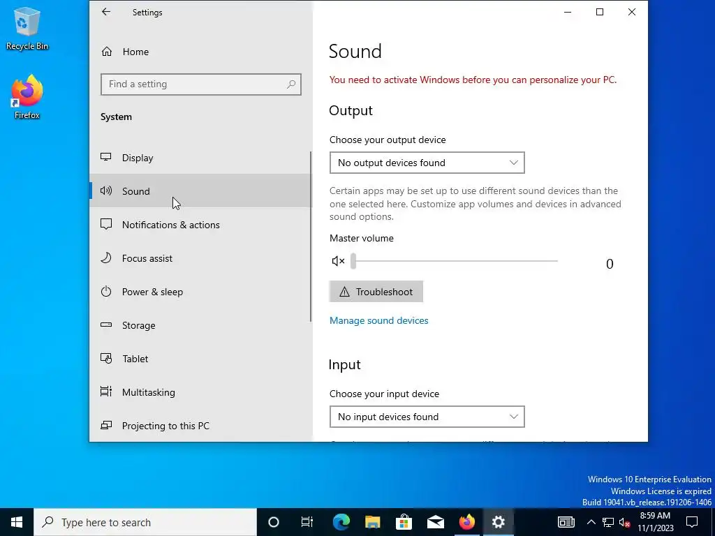This screenshot has width=715, height=536.
Task: Click the sidebar scrollbar in Settings
Action: 311,237
